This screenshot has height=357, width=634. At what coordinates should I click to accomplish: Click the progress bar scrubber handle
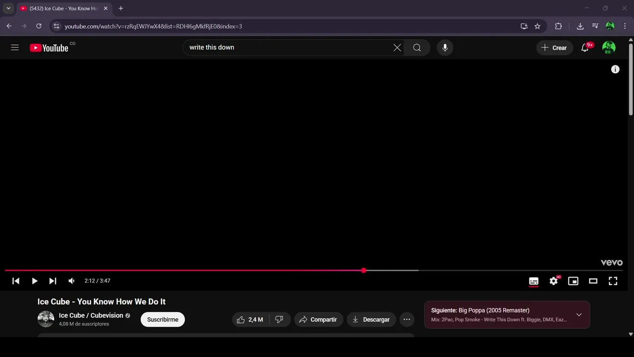pyautogui.click(x=364, y=271)
